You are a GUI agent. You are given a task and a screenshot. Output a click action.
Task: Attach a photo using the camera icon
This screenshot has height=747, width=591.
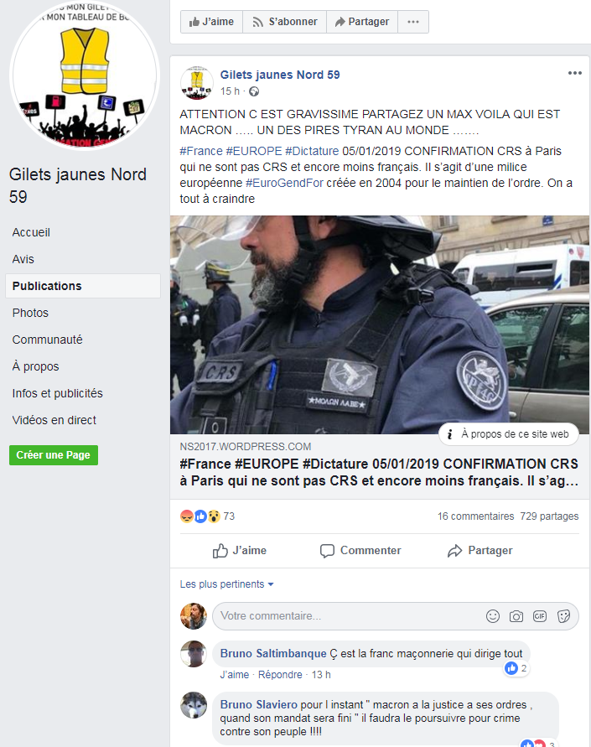516,616
